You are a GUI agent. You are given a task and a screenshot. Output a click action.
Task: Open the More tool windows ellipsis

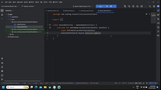2,19
